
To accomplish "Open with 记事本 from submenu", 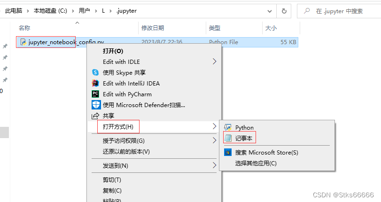I will pos(244,138).
